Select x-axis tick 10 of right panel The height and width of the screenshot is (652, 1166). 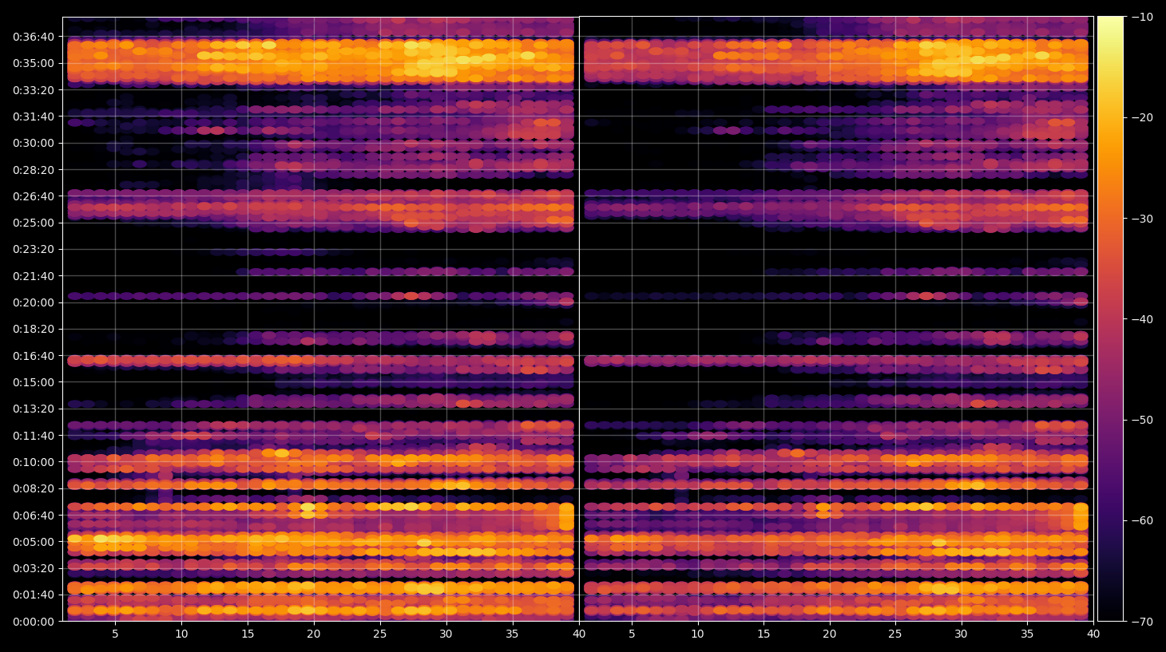(x=698, y=634)
